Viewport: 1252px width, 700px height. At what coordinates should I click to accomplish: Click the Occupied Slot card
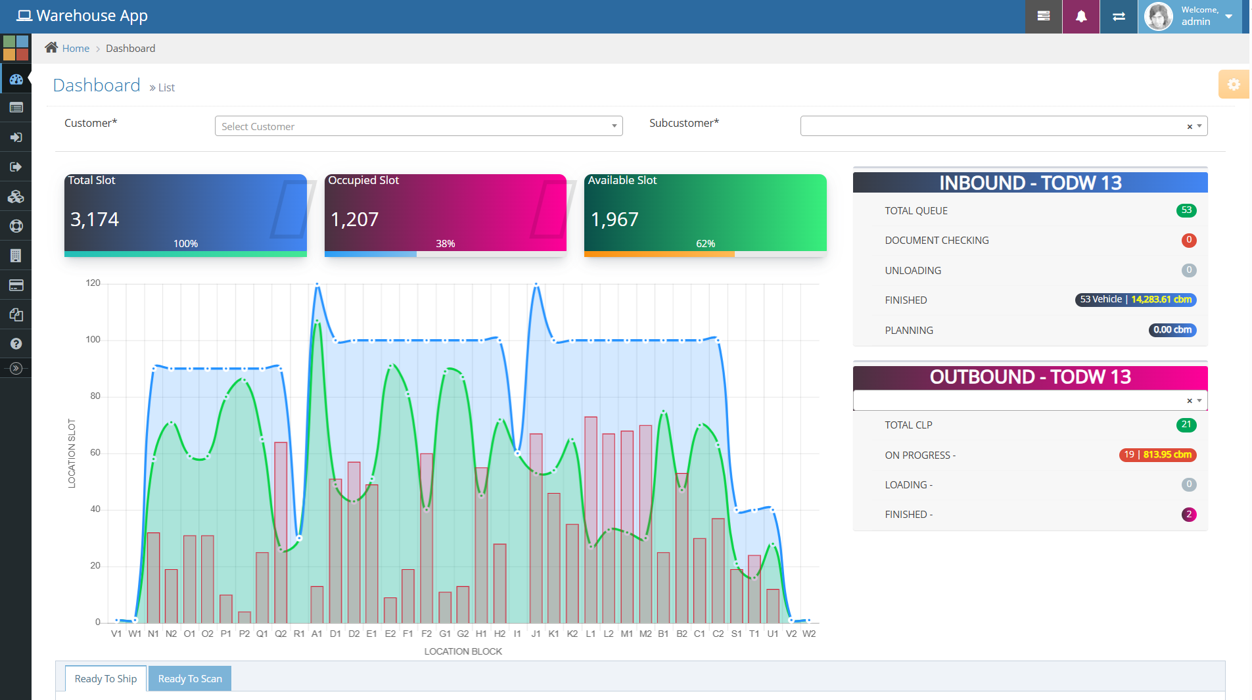tap(446, 215)
